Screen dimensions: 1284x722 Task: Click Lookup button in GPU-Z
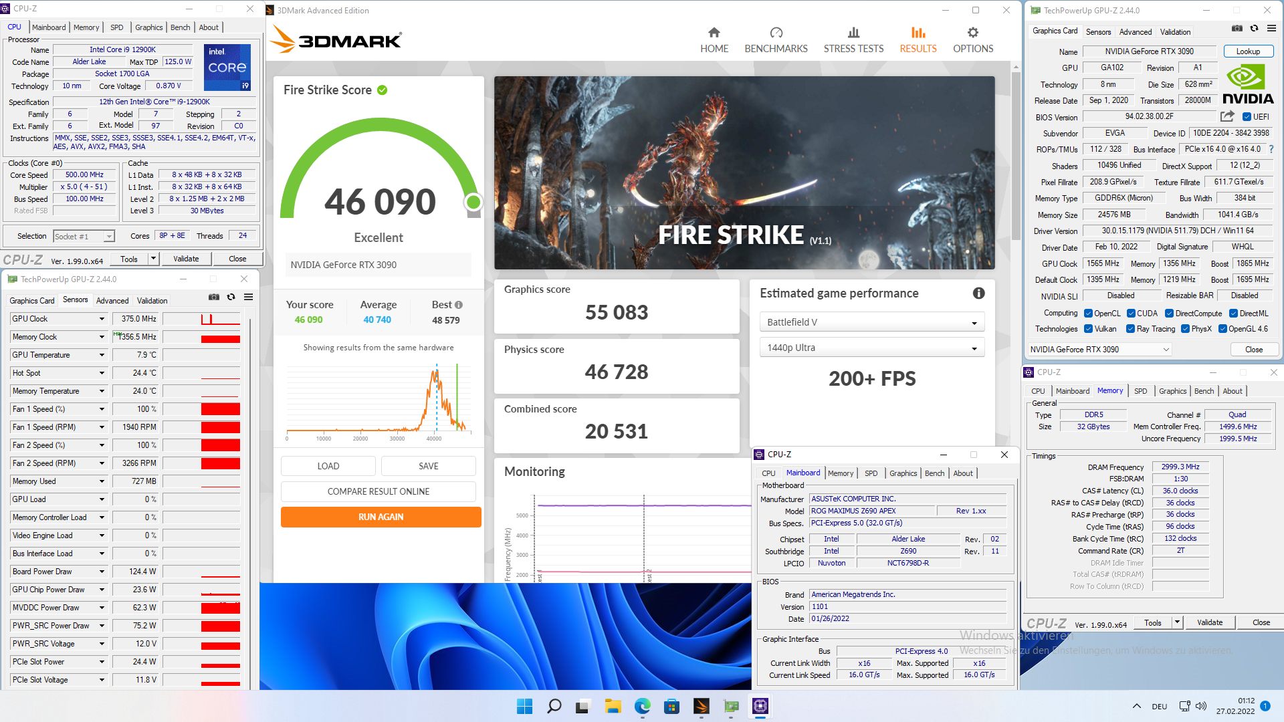click(1248, 51)
